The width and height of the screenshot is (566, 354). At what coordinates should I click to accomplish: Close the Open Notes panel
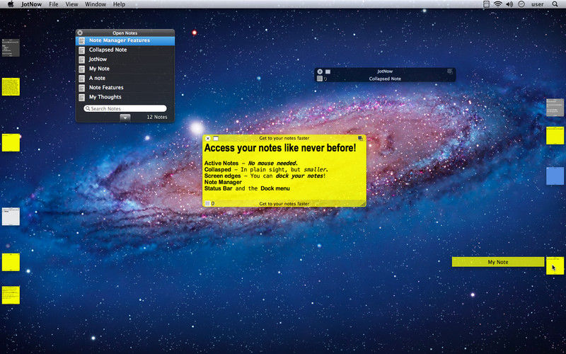[x=80, y=33]
